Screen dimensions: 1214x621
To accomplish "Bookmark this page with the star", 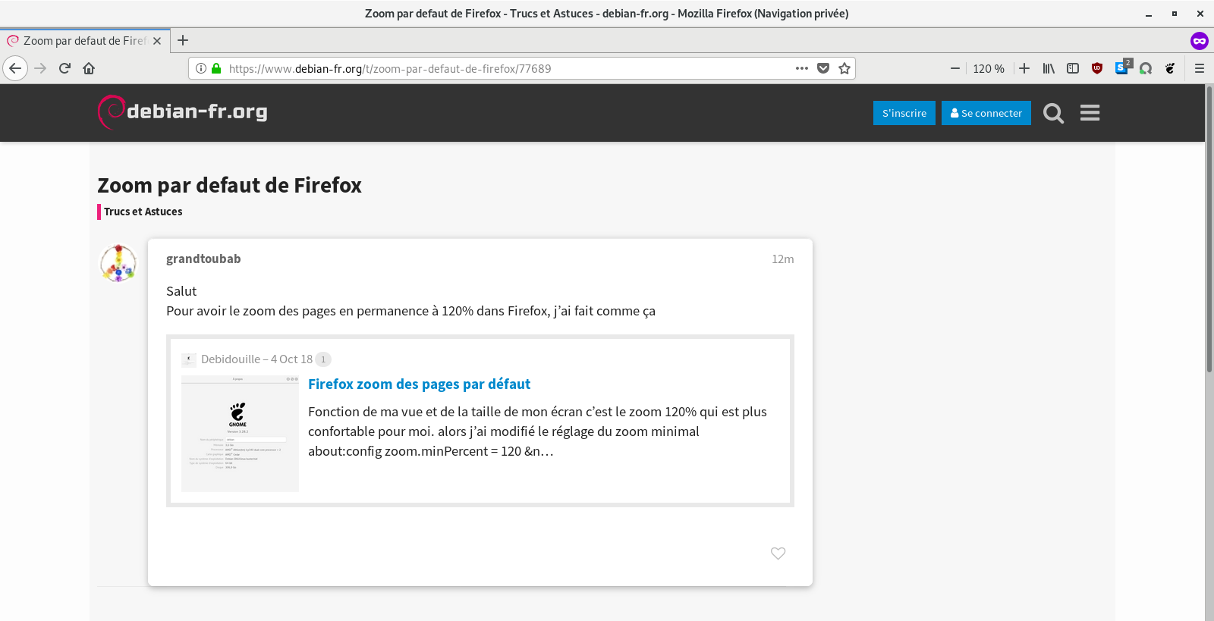I will coord(844,68).
